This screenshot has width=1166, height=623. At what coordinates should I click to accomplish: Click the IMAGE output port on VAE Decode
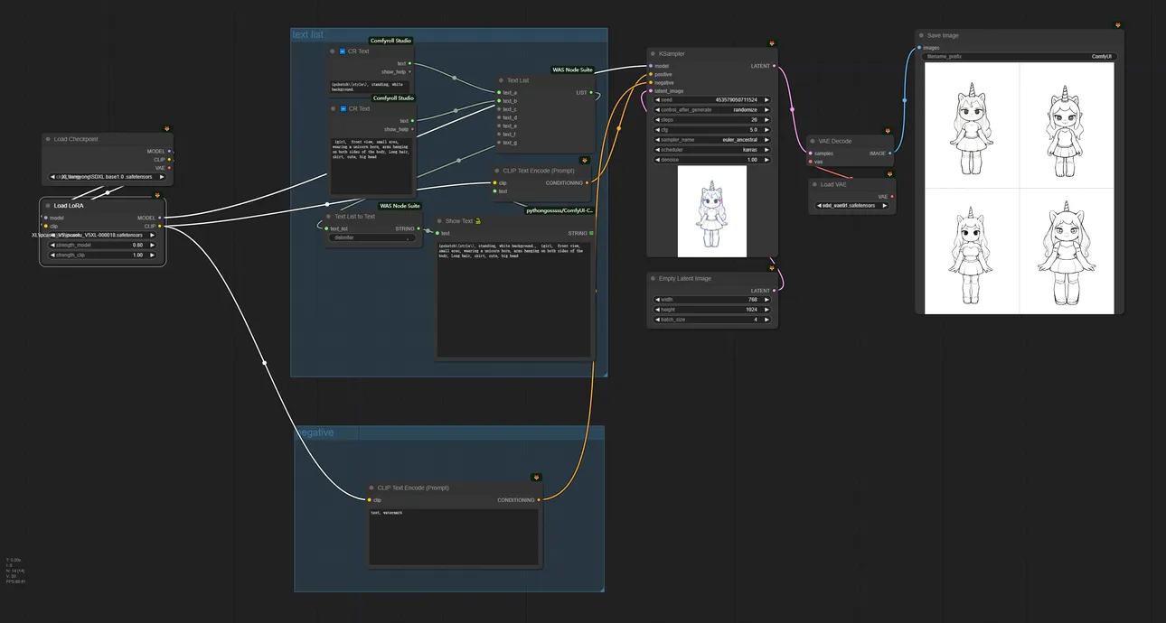890,153
